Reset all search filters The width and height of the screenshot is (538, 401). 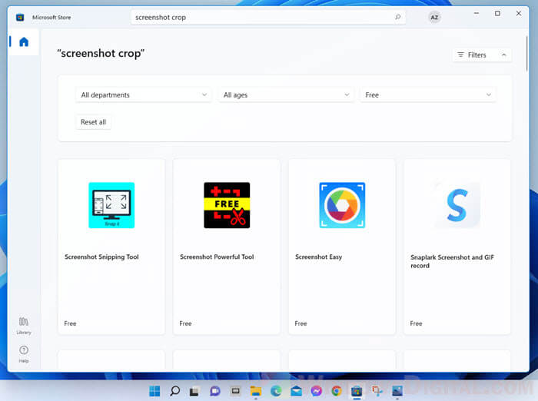(93, 122)
